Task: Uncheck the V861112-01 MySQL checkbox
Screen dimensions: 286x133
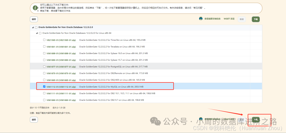Action: tap(44, 87)
